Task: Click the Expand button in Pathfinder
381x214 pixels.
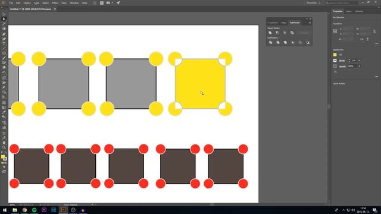Action: pos(304,33)
